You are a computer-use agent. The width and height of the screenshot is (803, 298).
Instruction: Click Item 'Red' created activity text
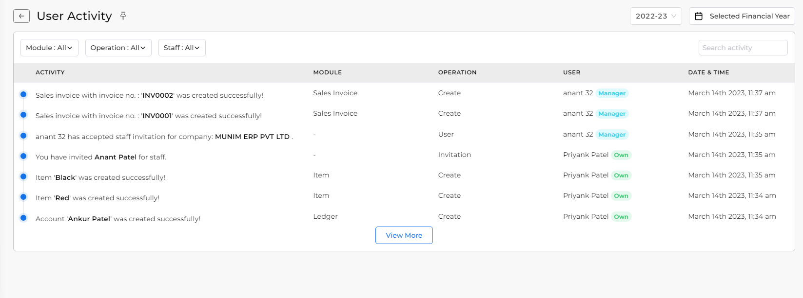tap(98, 198)
